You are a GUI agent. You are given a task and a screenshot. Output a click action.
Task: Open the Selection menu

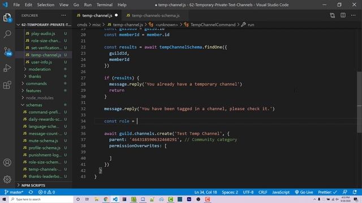tap(46, 5)
